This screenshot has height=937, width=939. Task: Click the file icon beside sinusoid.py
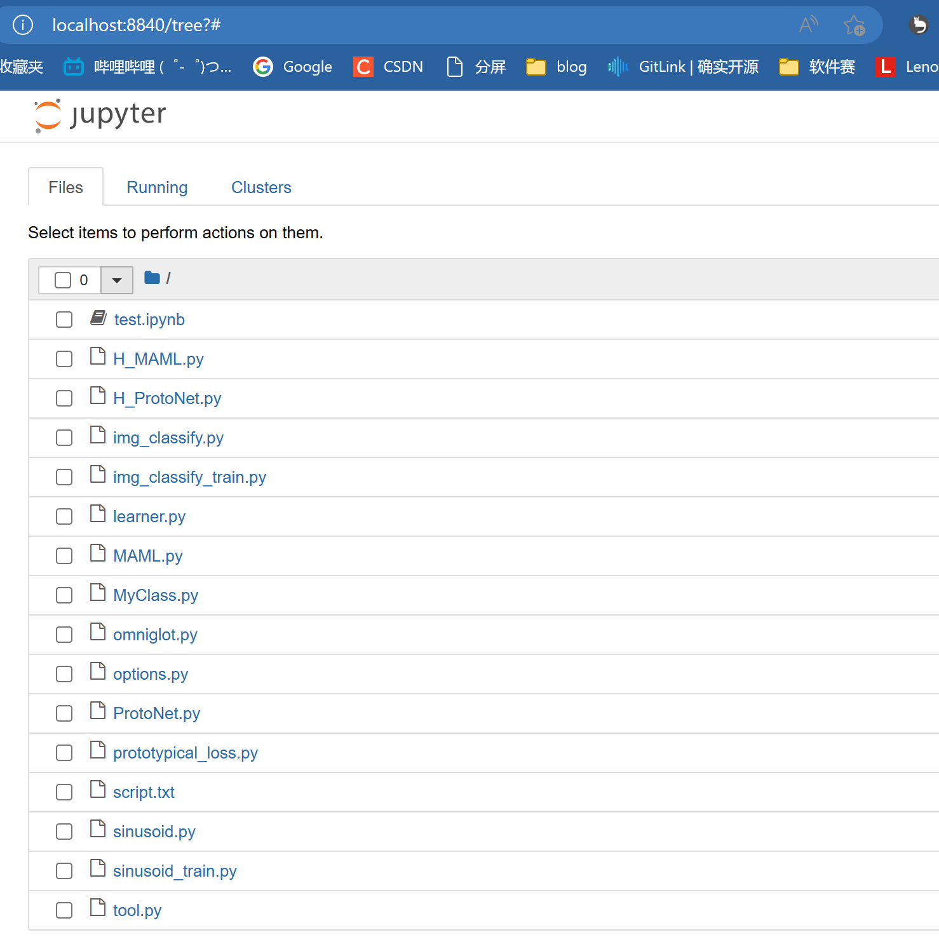click(98, 829)
